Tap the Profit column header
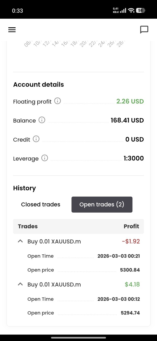This screenshot has width=157, height=341. (x=131, y=226)
